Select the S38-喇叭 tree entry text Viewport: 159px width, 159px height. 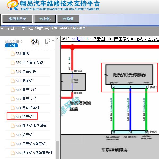click(x=22, y=54)
